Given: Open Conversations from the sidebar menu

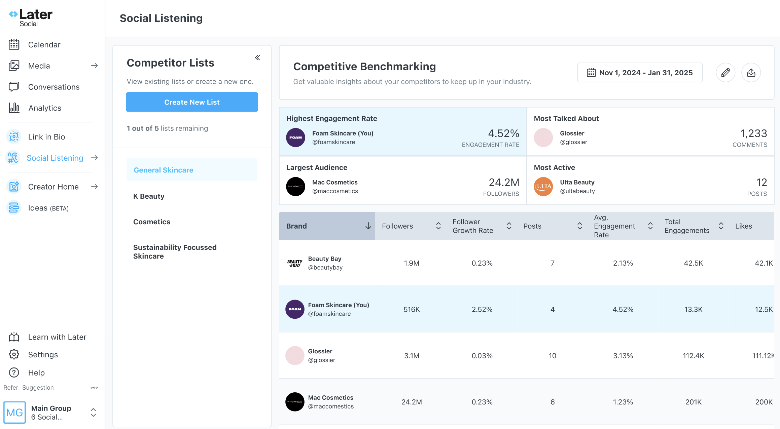Looking at the screenshot, I should (54, 87).
